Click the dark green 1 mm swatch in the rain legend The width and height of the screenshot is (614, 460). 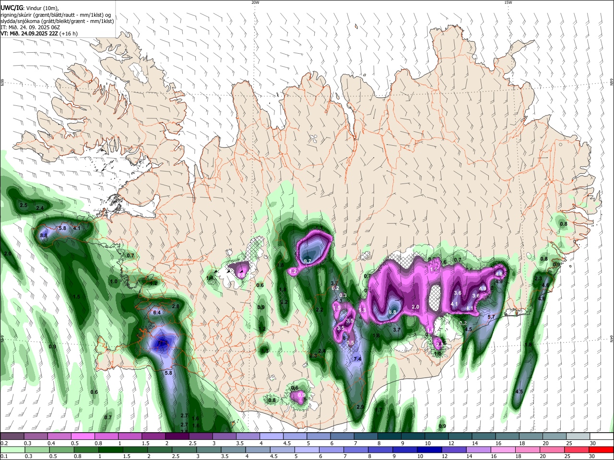click(110, 449)
